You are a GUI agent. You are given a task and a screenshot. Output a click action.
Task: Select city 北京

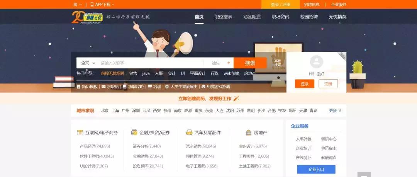click(x=105, y=111)
